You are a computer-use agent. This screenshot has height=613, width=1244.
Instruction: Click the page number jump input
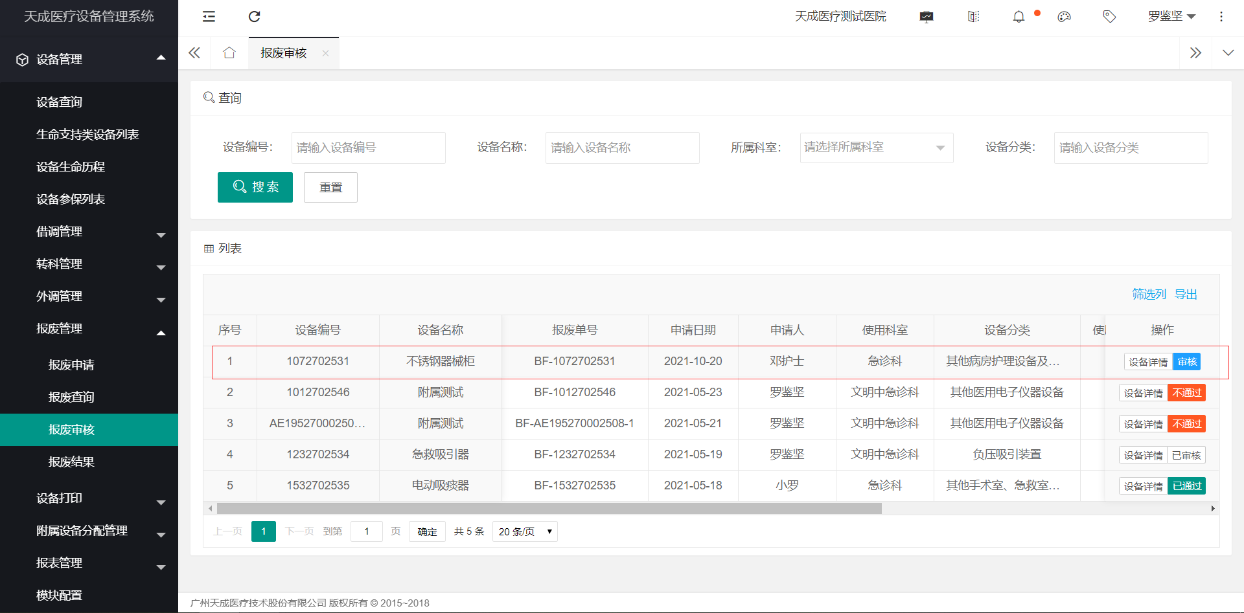366,531
